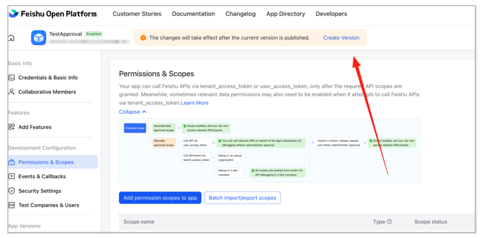
Task: Click the Security Settings shield icon
Action: coord(12,191)
